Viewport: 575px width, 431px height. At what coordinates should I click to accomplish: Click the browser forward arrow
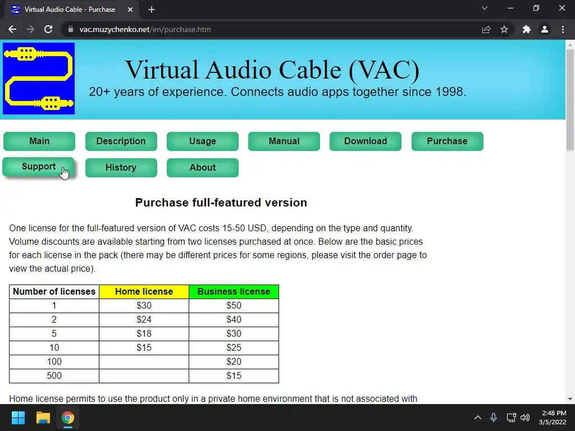point(30,29)
